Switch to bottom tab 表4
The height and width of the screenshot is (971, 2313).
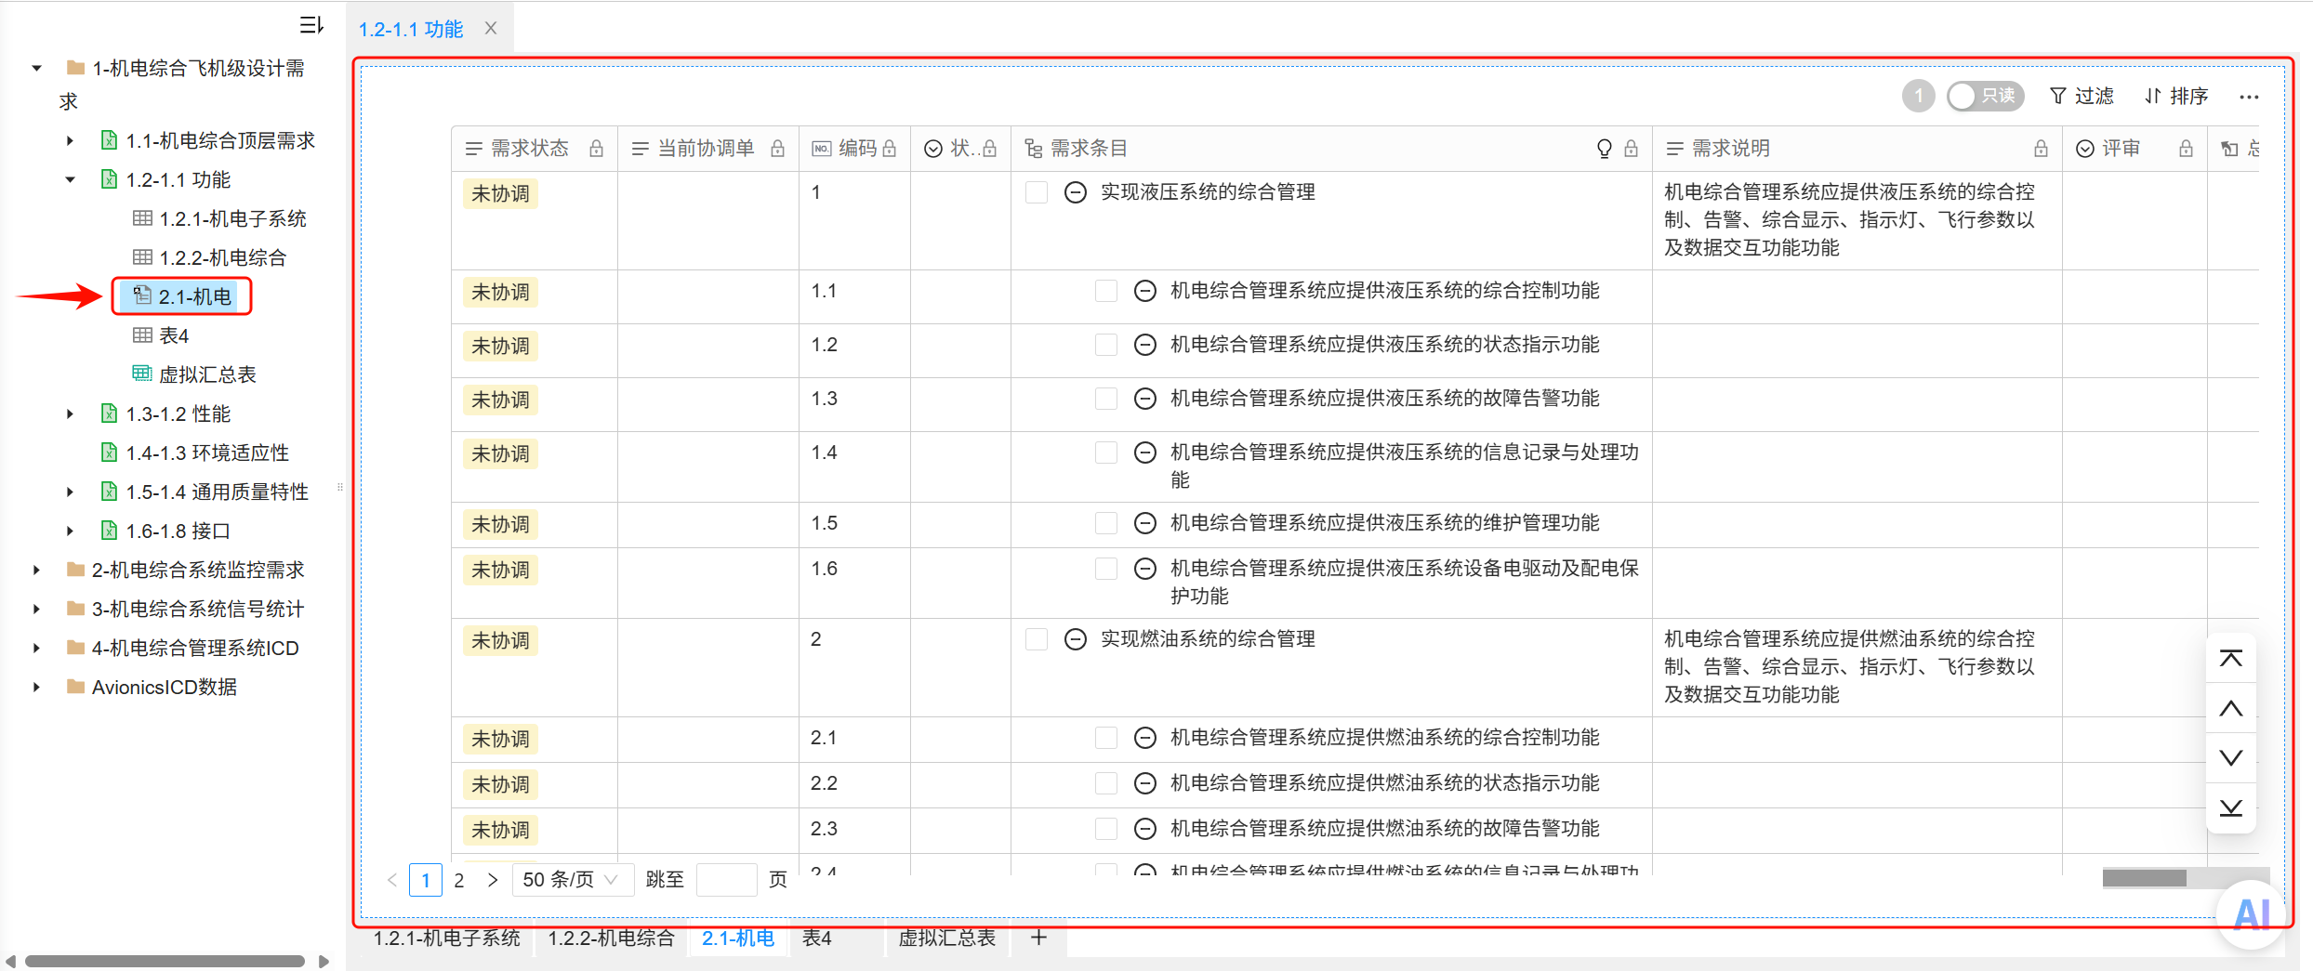[x=817, y=938]
